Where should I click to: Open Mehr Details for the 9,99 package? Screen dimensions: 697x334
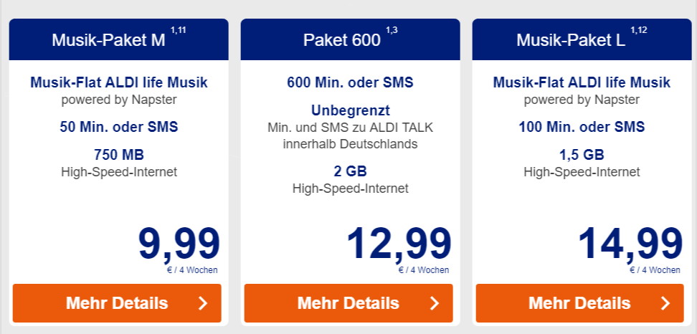coord(117,303)
